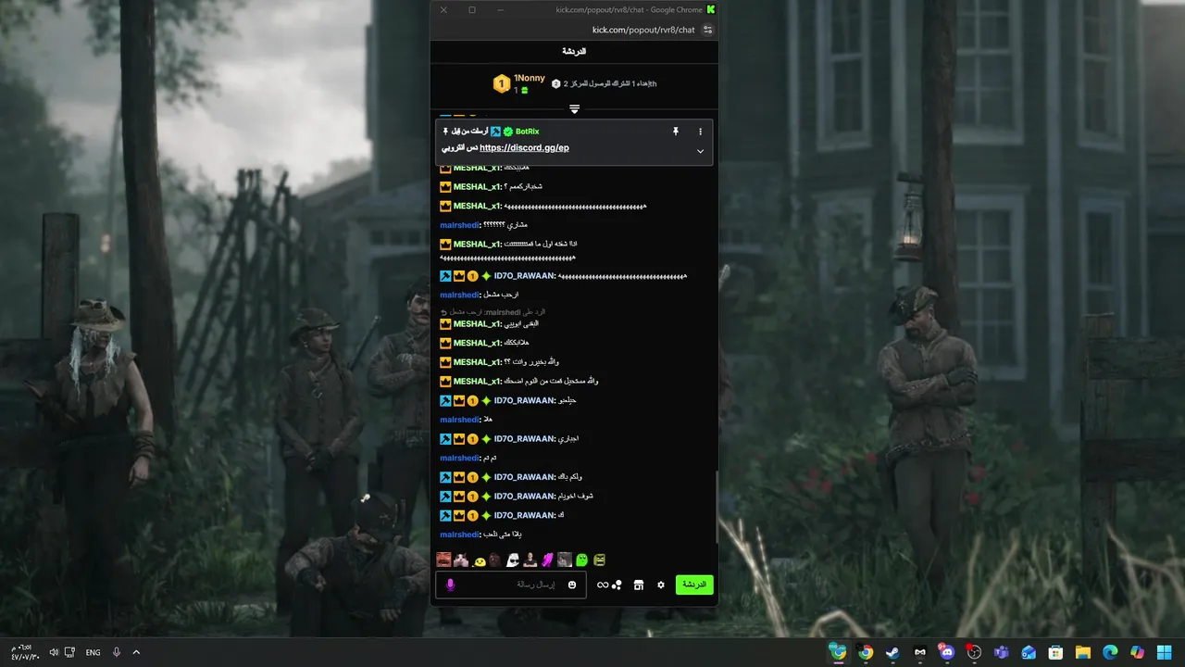
Task: Show hidden tray icons chevron
Action: (136, 652)
